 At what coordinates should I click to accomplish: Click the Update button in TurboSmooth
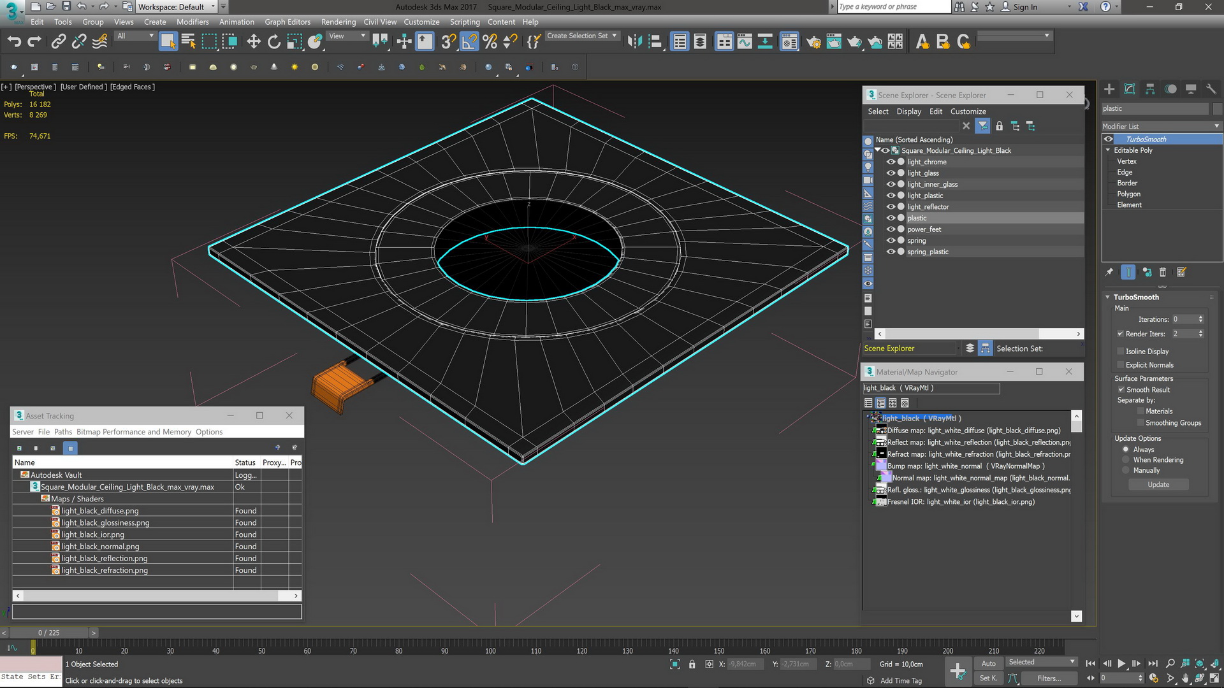(x=1158, y=485)
